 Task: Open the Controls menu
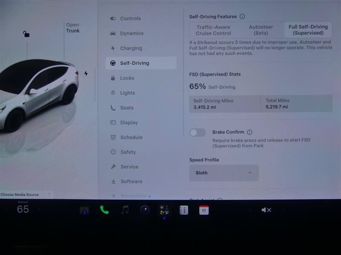point(141,18)
